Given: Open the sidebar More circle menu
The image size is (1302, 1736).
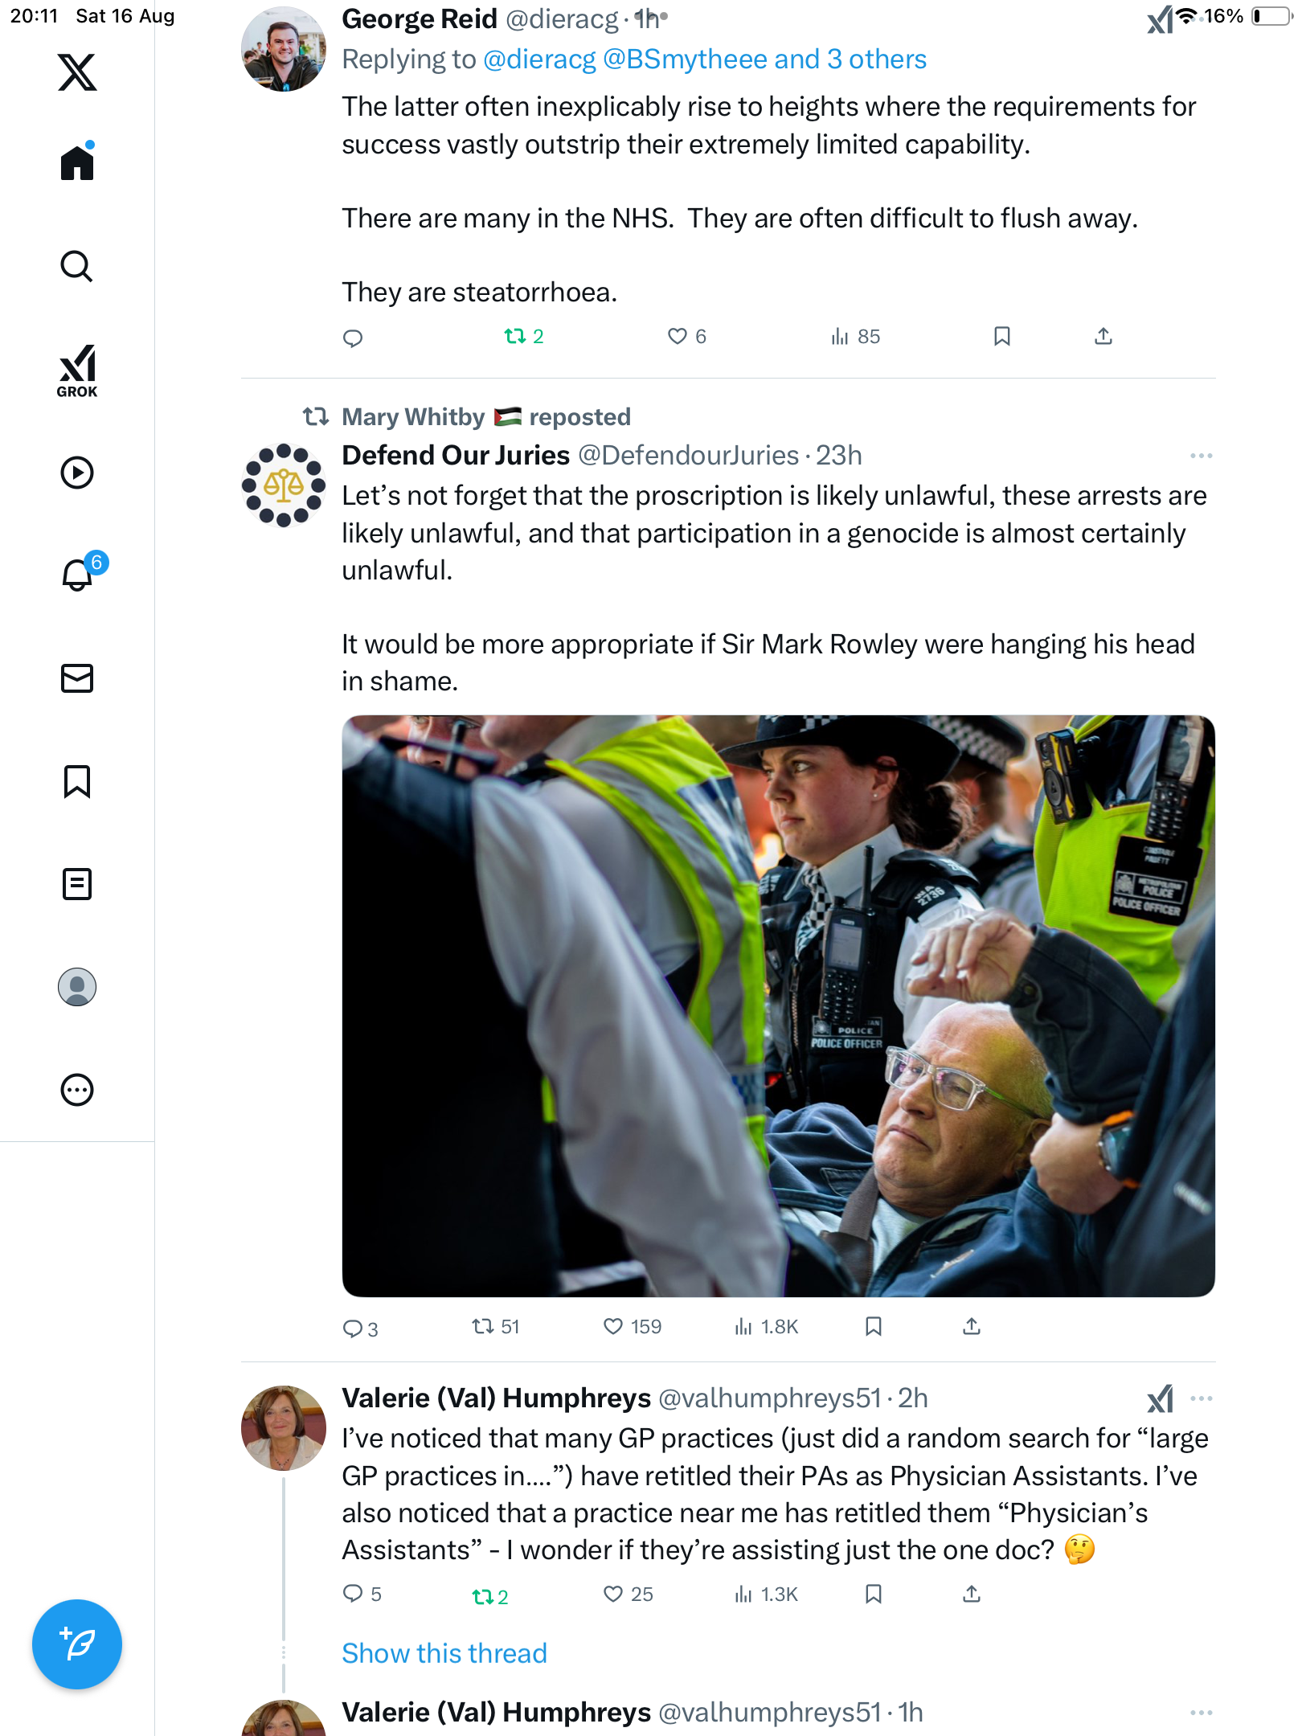Looking at the screenshot, I should pyautogui.click(x=77, y=1090).
